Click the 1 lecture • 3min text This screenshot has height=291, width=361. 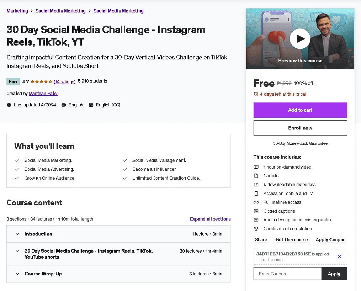[207, 234]
